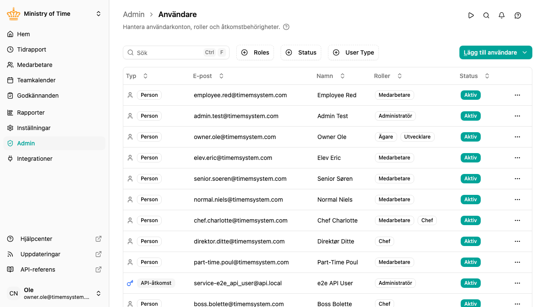Open the Roles filter button
This screenshot has width=546, height=307.
pos(255,52)
